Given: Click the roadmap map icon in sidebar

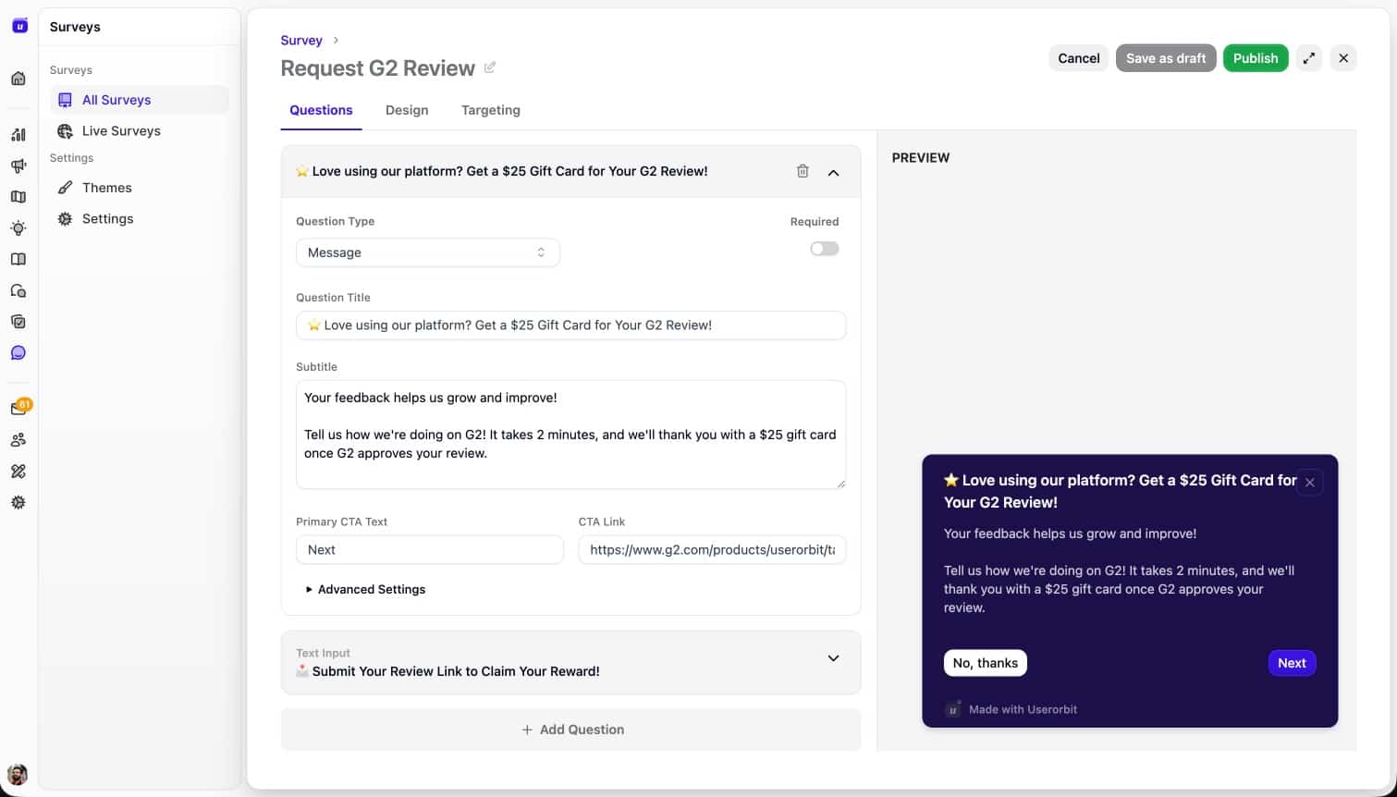Looking at the screenshot, I should [x=18, y=197].
